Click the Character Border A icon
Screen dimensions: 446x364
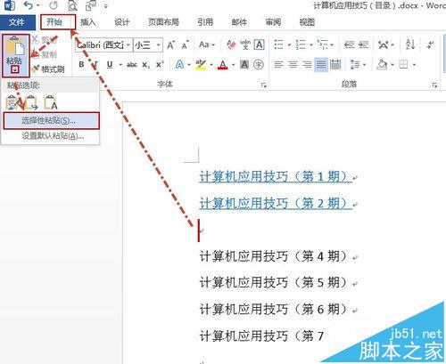260,44
